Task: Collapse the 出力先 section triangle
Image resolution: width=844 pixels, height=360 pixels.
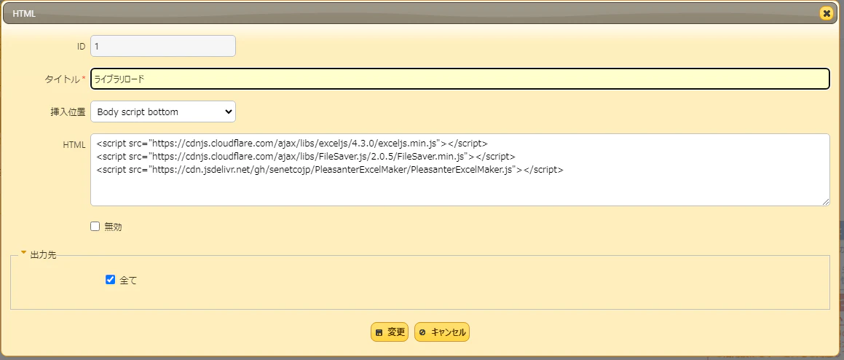Action: 24,252
